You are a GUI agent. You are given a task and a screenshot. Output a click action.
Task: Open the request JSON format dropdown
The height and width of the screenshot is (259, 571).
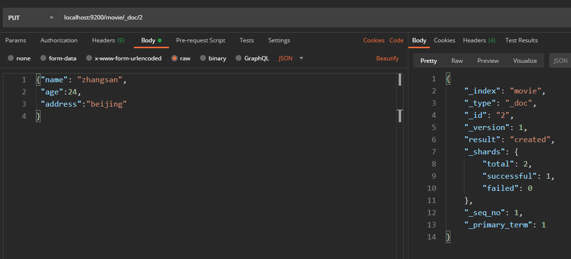(291, 58)
